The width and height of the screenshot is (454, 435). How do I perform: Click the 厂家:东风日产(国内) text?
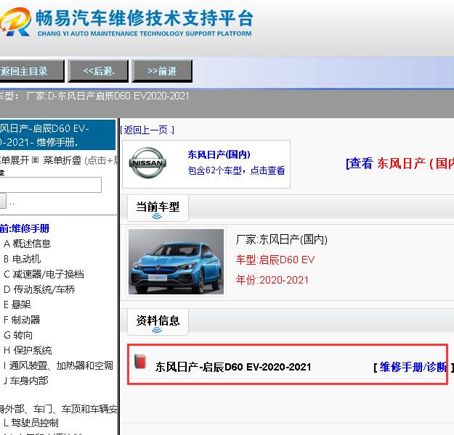coord(281,239)
